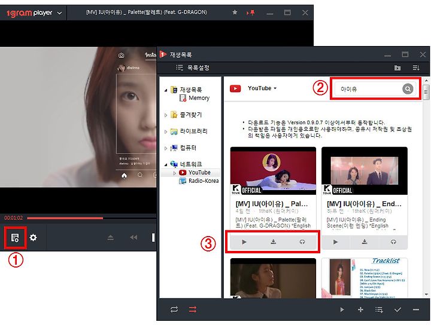Click the checkmark select icon in footer
This screenshot has width=431, height=325.
[397, 309]
